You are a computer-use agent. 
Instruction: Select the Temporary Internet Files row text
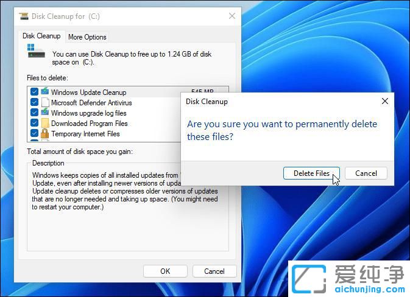tap(85, 134)
